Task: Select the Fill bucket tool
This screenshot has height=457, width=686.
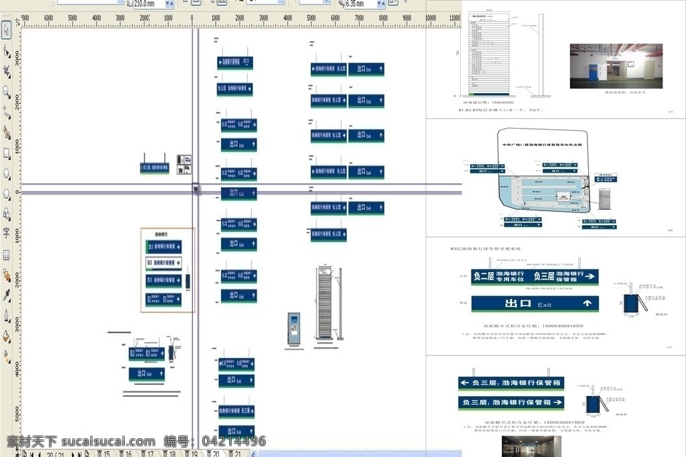Action: [6, 336]
